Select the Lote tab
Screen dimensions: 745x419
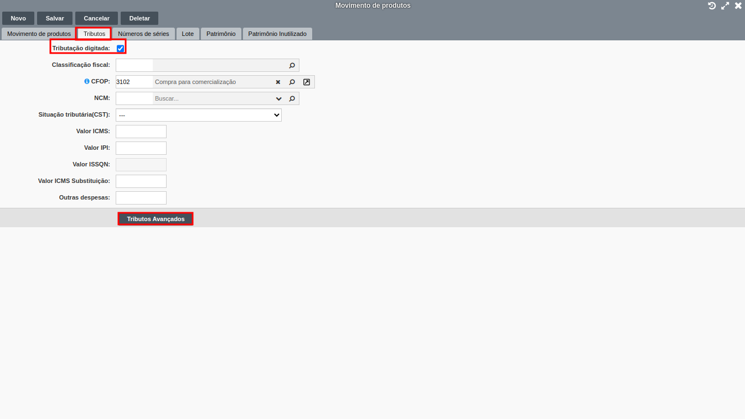tap(188, 34)
